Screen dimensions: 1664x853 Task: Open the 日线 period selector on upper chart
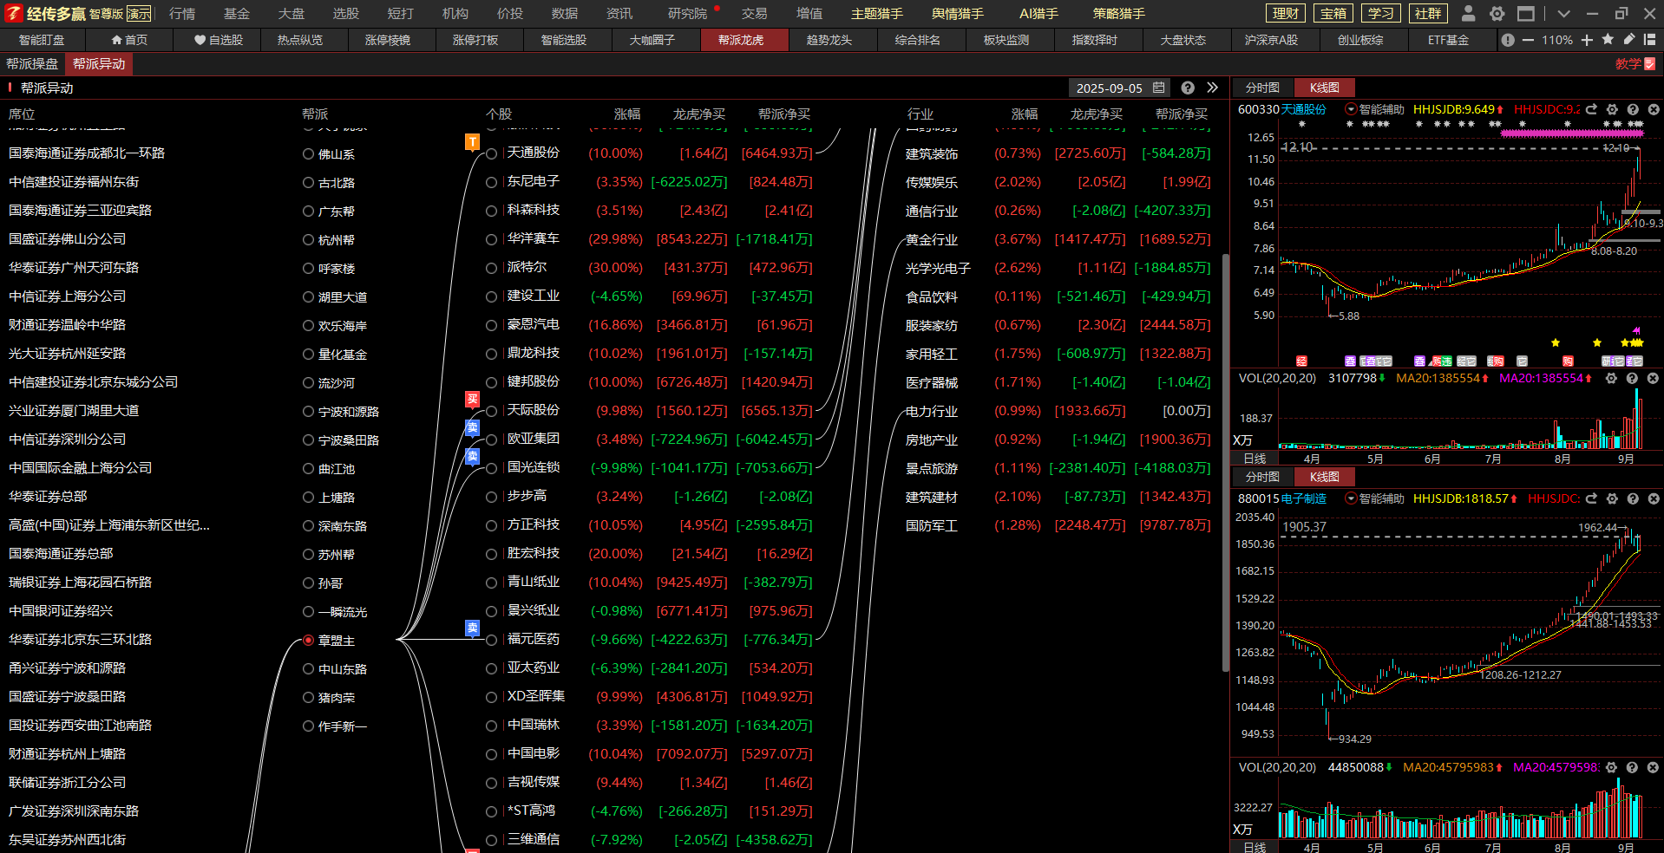[1255, 459]
